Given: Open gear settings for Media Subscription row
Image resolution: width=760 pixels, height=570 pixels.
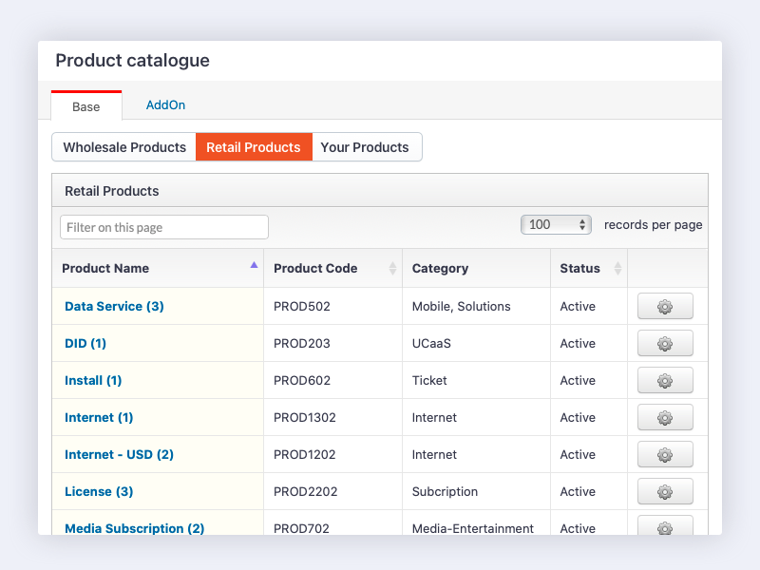Looking at the screenshot, I should click(x=665, y=526).
